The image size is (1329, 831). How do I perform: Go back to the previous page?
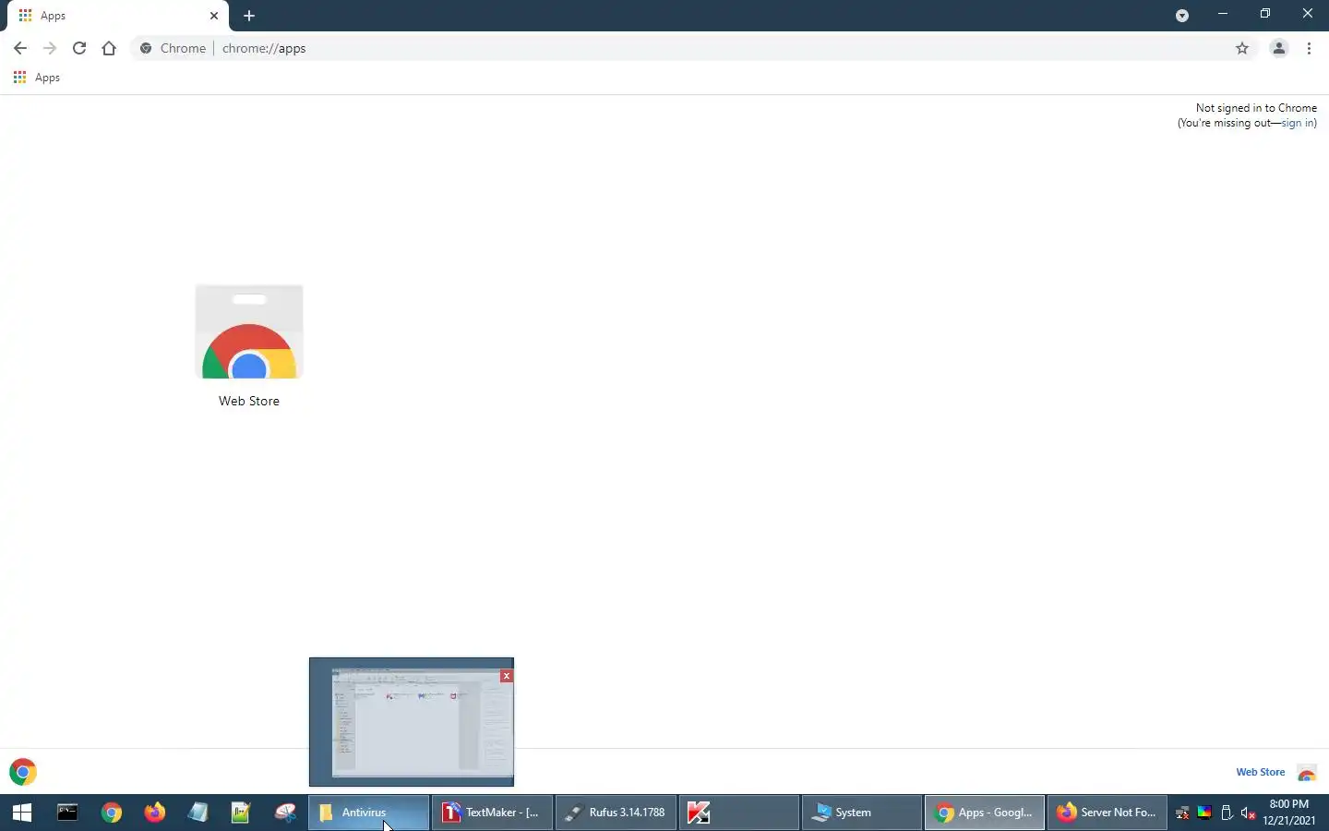point(20,48)
